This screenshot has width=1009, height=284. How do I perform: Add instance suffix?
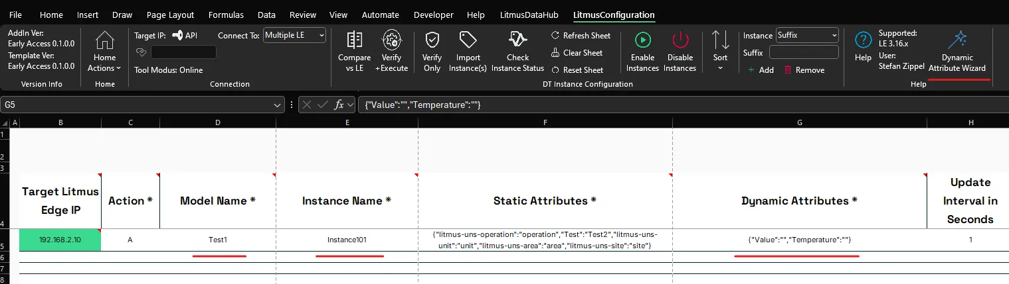pyautogui.click(x=761, y=70)
